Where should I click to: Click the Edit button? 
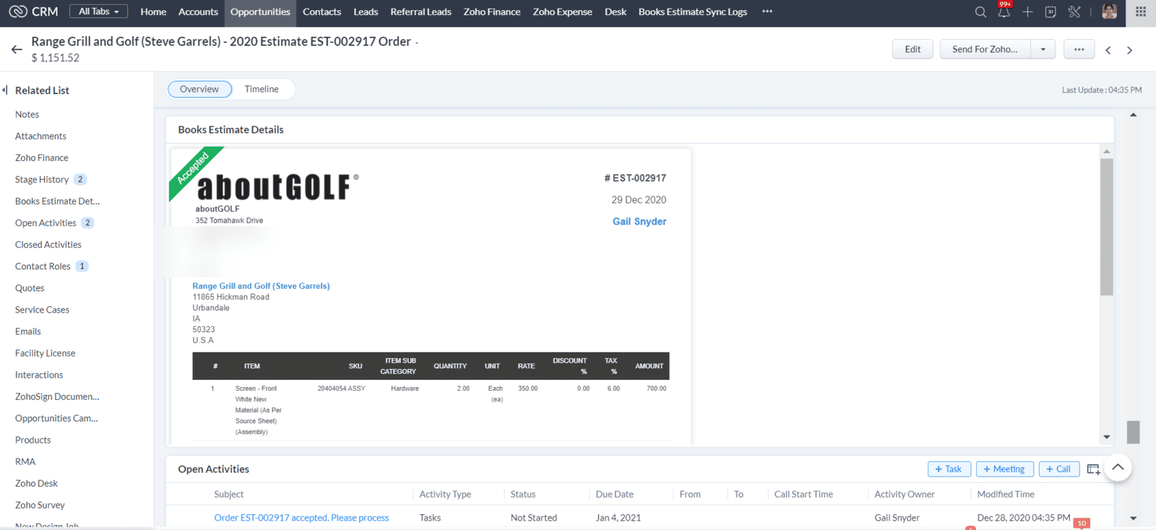point(913,49)
